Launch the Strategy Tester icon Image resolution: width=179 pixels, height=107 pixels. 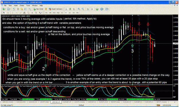(30, 9)
